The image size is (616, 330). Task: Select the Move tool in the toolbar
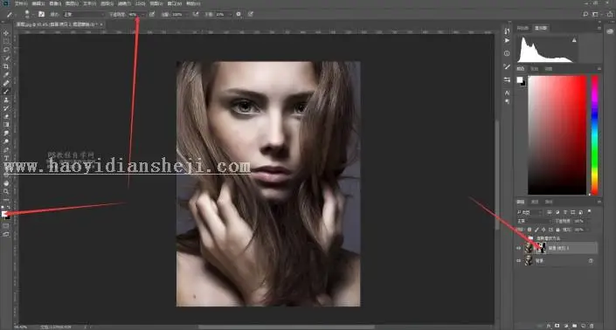[6, 33]
